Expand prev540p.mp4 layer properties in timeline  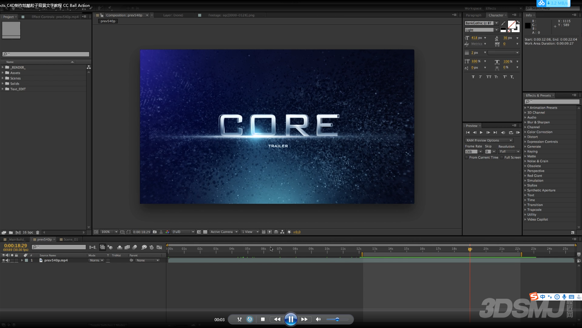pos(22,260)
